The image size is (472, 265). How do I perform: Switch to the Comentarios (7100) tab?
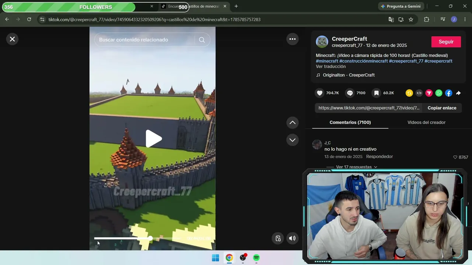point(350,122)
